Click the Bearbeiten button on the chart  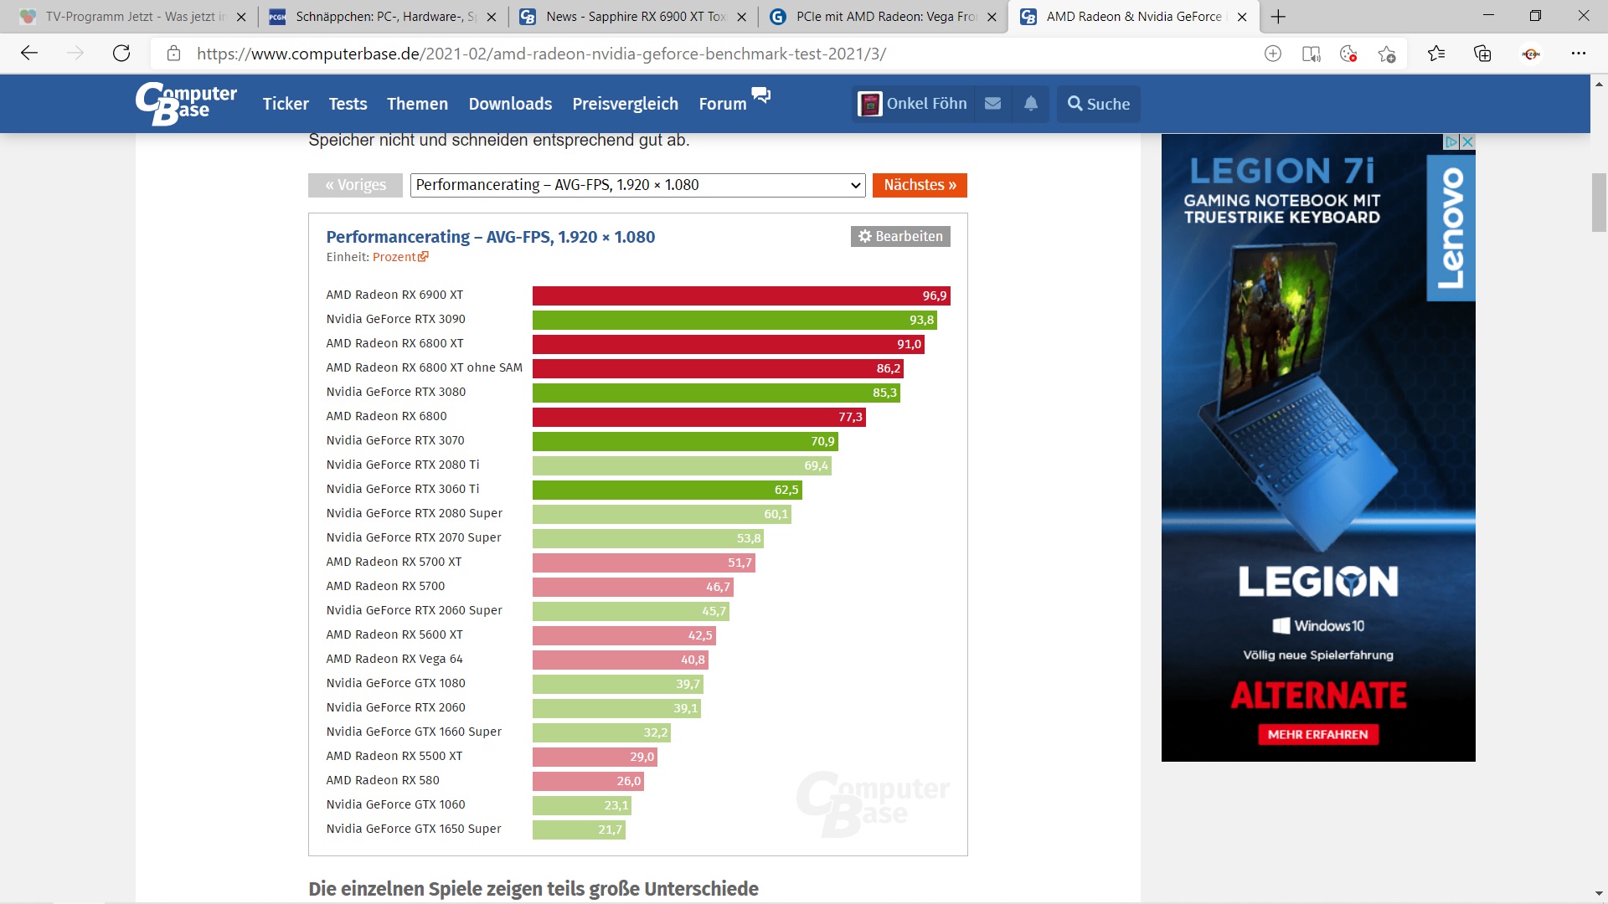[x=900, y=236]
